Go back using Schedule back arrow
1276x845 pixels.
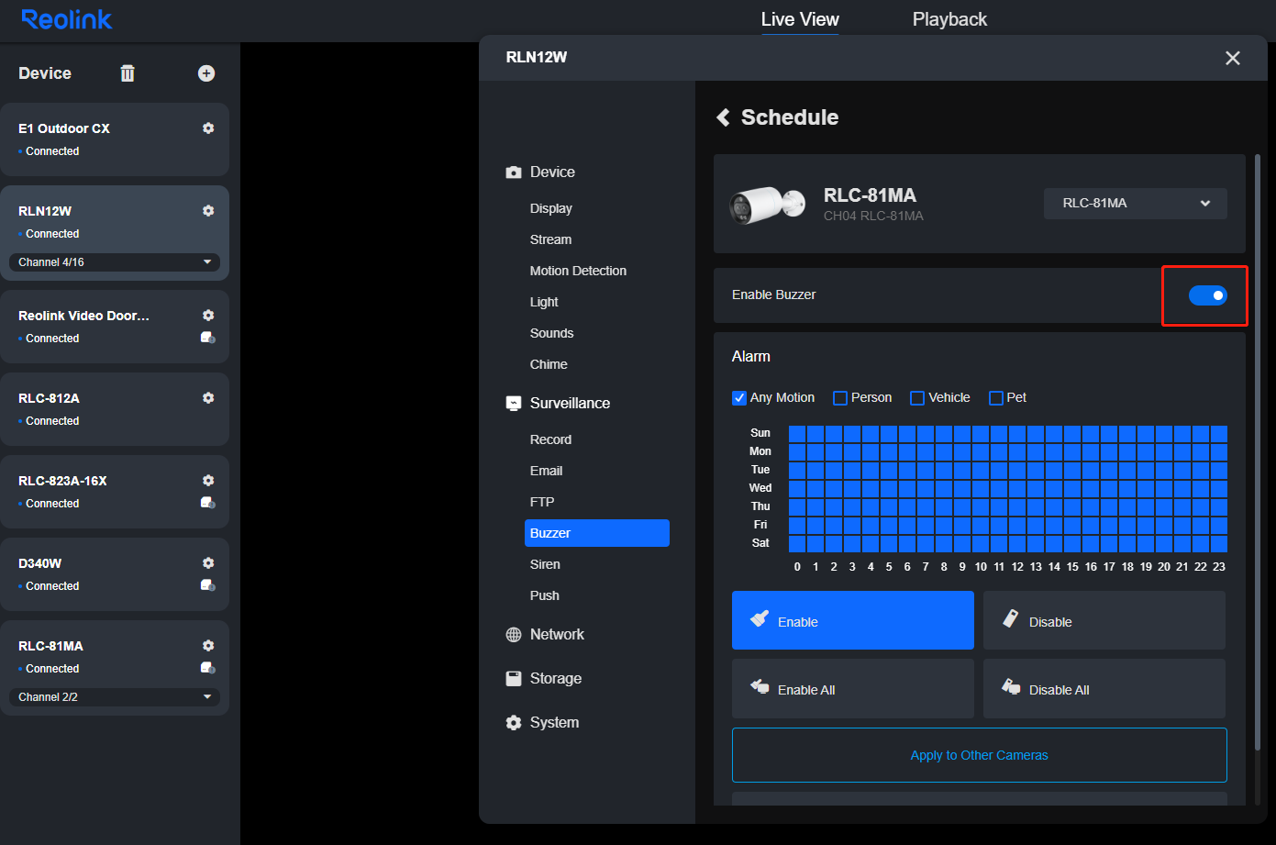coord(723,117)
